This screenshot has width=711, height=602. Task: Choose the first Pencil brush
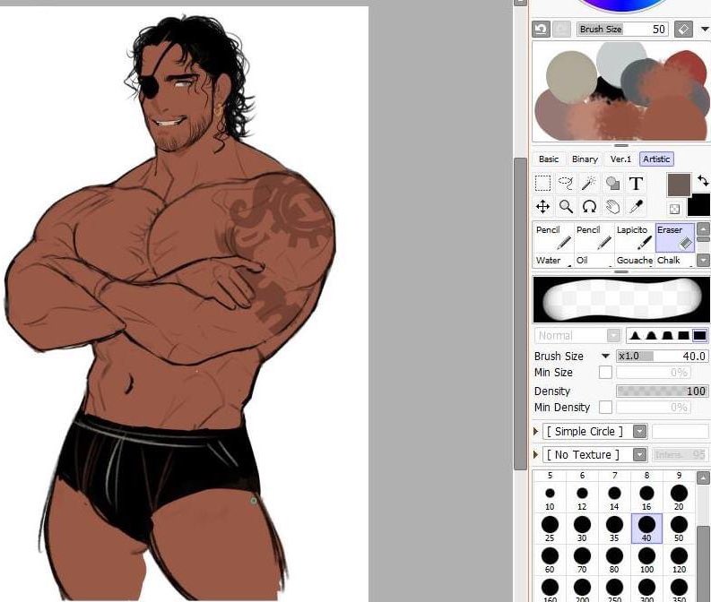(x=554, y=236)
